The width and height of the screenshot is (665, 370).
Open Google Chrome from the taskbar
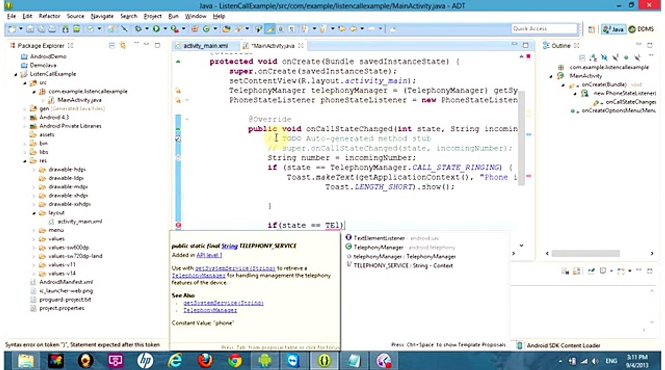pyautogui.click(x=235, y=360)
